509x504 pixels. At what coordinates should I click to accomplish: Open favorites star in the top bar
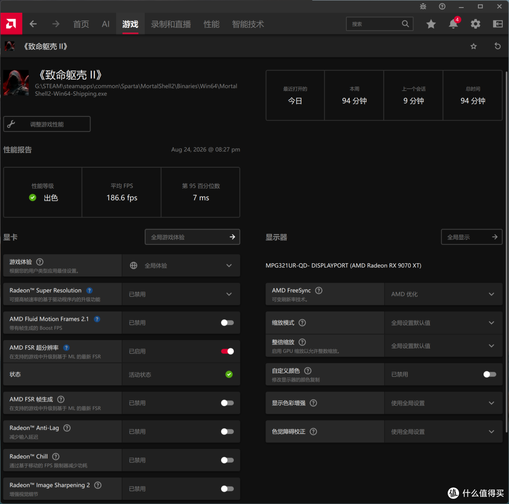[x=431, y=24]
